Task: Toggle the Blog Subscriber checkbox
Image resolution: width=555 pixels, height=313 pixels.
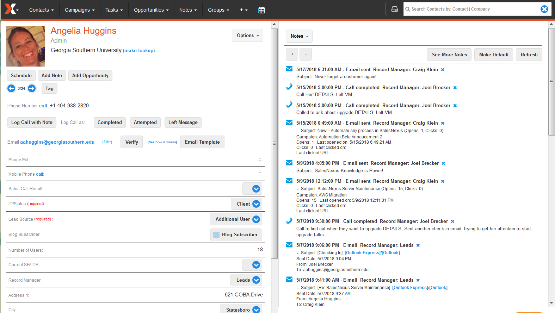Action: [216, 235]
